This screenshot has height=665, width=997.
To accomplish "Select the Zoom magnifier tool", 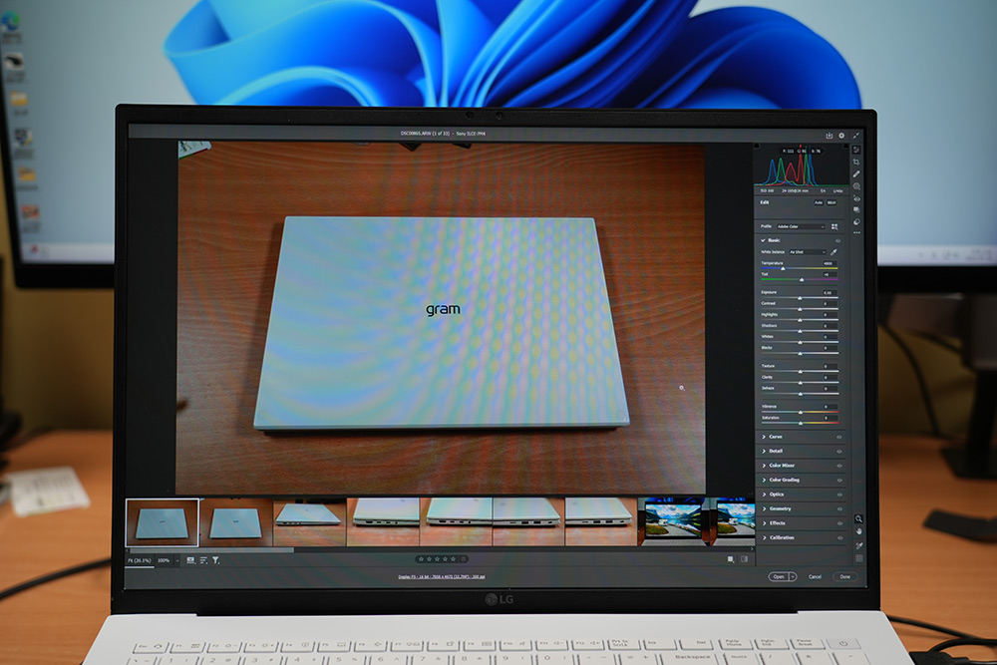I will coord(858,518).
